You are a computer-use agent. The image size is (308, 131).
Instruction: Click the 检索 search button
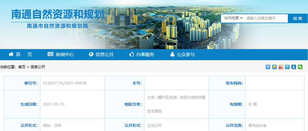coord(297,18)
